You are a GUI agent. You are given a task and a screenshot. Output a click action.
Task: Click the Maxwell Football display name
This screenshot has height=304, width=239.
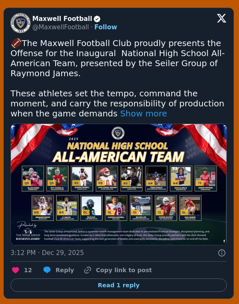(62, 18)
